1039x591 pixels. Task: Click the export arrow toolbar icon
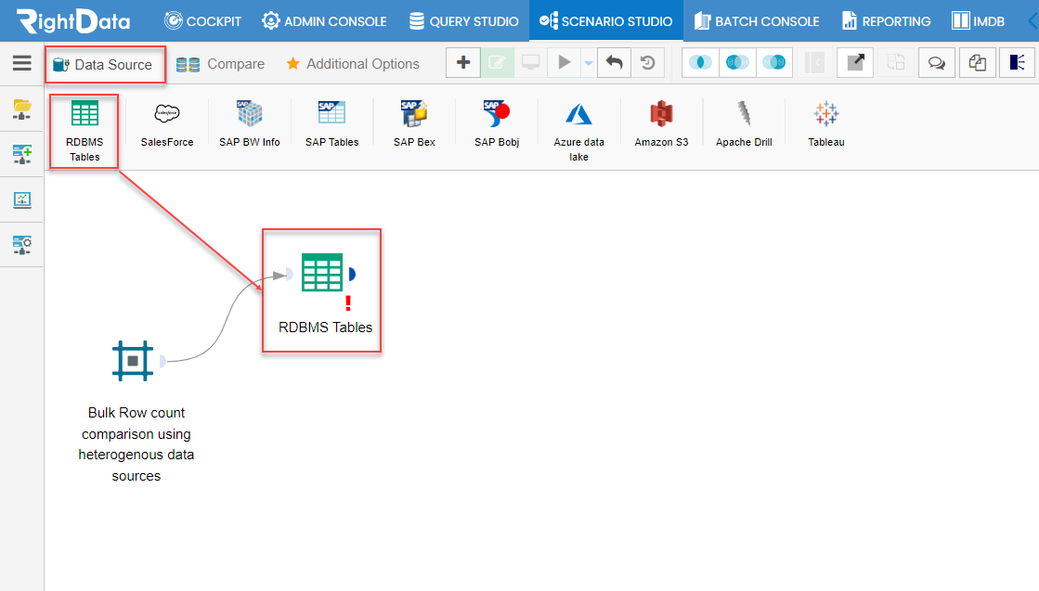click(x=855, y=63)
